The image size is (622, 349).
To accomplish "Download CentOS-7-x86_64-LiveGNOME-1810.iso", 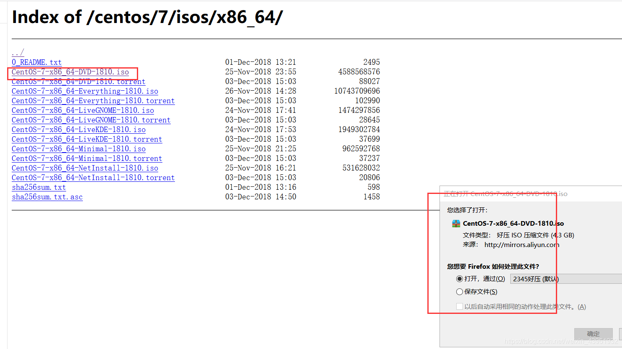I will [83, 110].
